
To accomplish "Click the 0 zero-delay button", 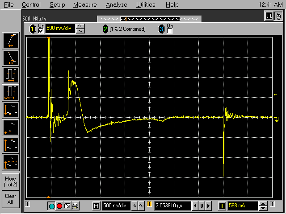I will click(202, 206).
